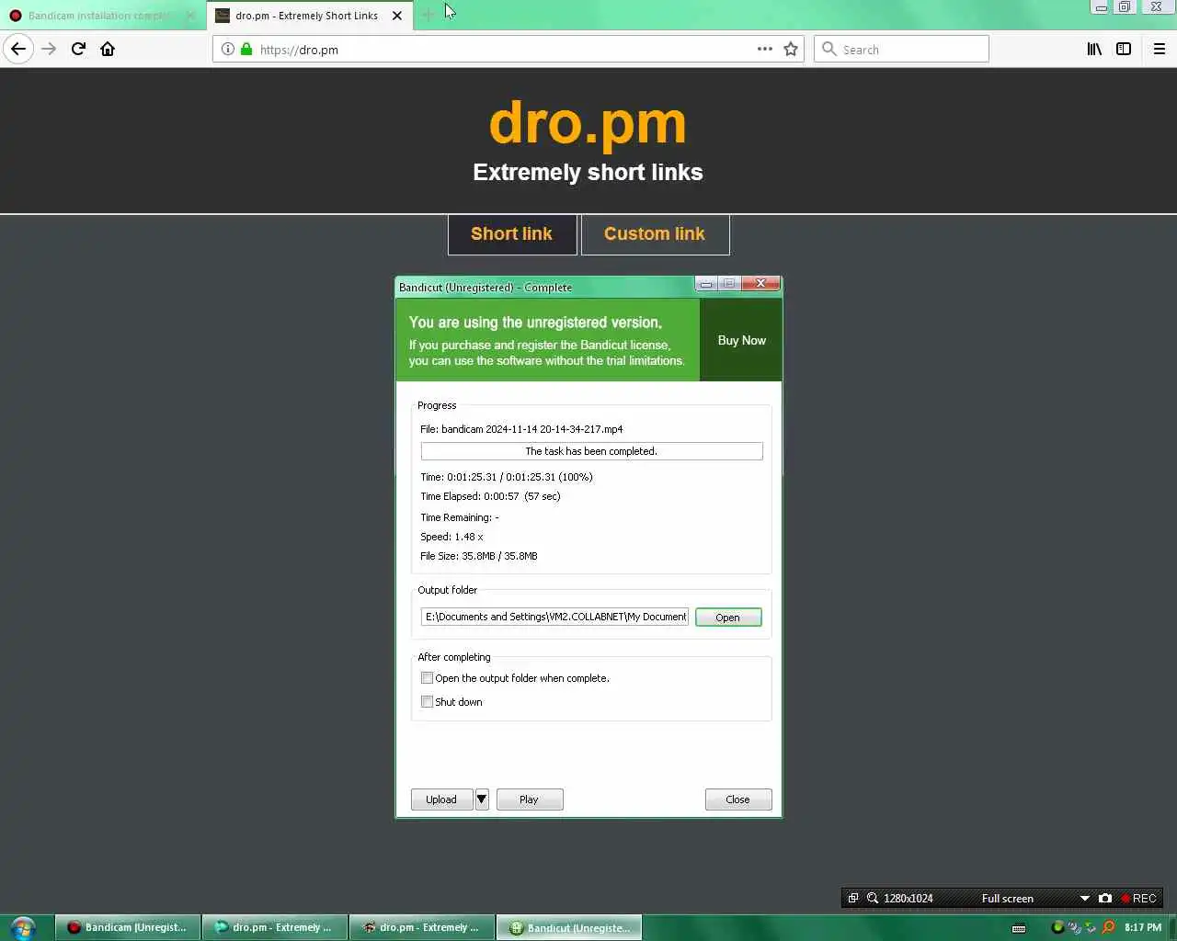Viewport: 1177px width, 941px height.
Task: Close the Bandicam installation tab
Action: tap(190, 16)
